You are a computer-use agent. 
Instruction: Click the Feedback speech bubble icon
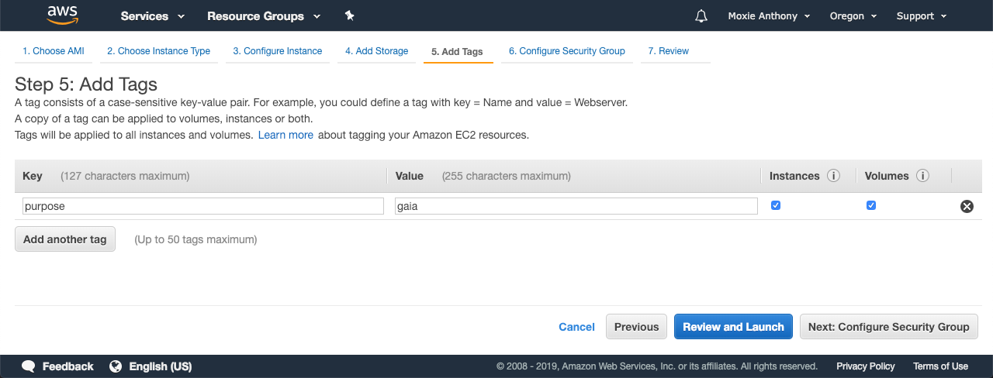29,366
